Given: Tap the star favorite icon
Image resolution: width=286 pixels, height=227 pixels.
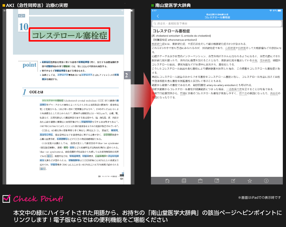Looking at the screenshot, I should (250, 181).
